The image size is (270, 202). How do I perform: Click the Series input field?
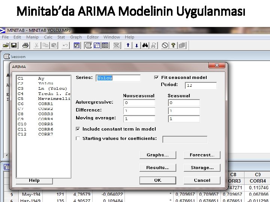coord(118,78)
